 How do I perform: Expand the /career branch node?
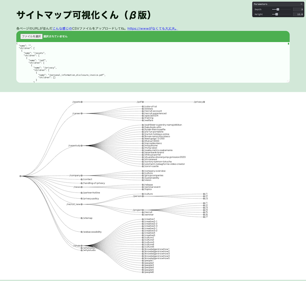(x=82, y=114)
